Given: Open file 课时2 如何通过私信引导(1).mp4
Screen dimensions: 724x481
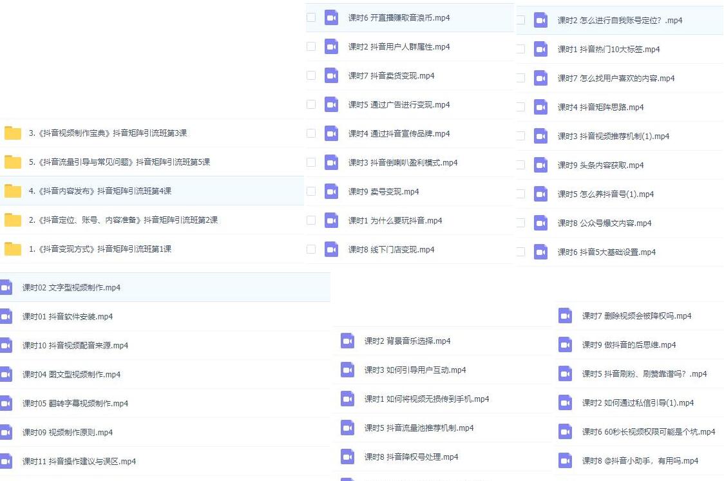Looking at the screenshot, I should pos(638,403).
